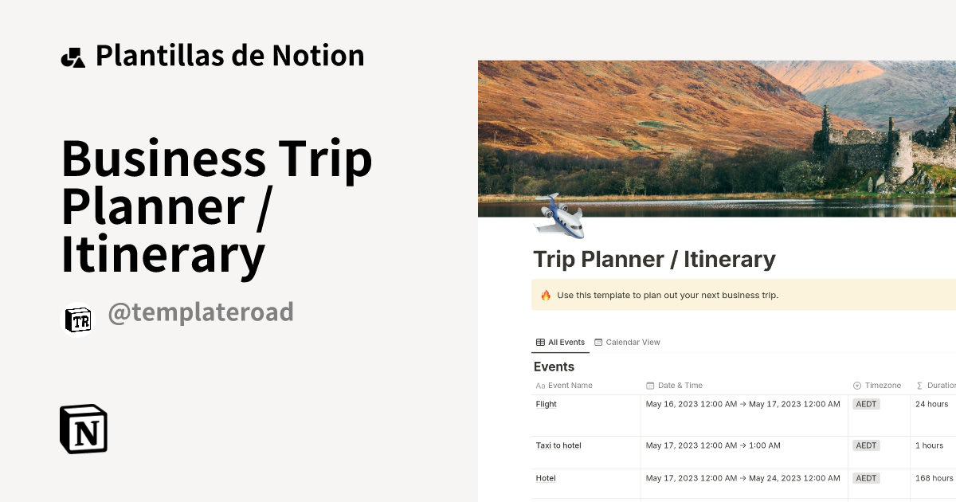Click the Taxi to hotel event cell
Screen dimensions: 956x502
pyautogui.click(x=558, y=445)
